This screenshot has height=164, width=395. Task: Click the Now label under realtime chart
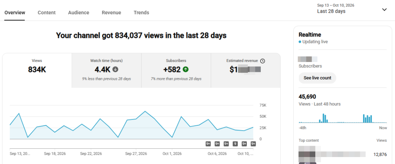click(383, 128)
